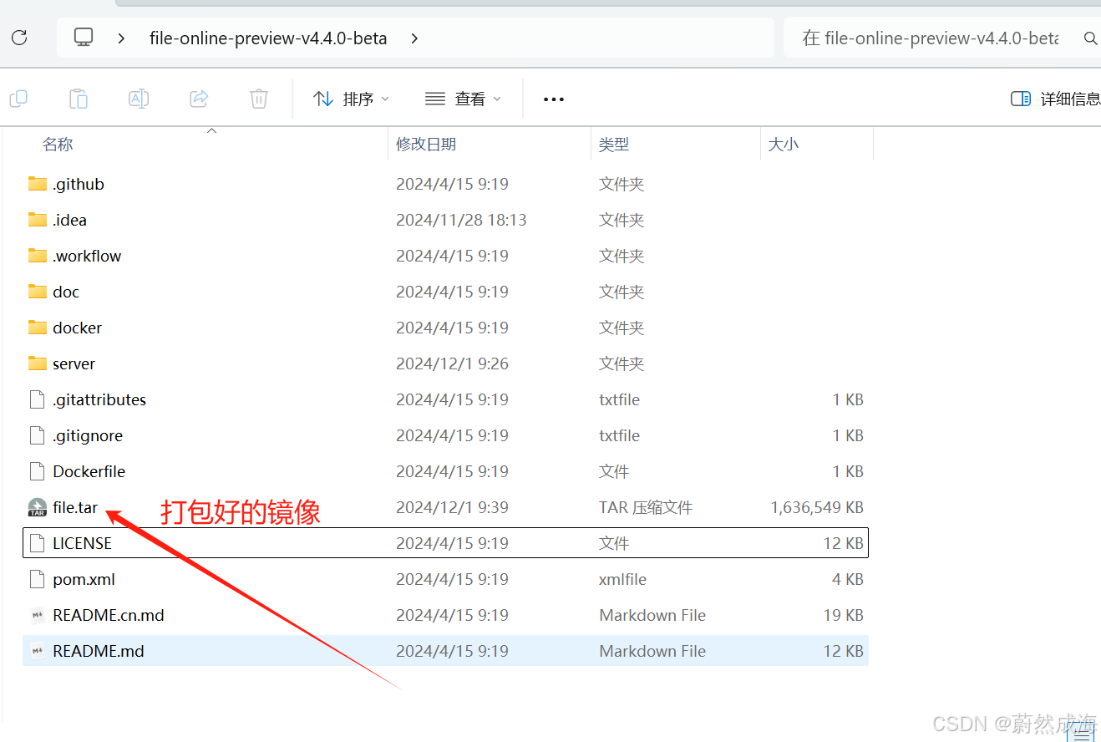The height and width of the screenshot is (742, 1101).
Task: Select the .workflow folder name
Action: tap(87, 256)
